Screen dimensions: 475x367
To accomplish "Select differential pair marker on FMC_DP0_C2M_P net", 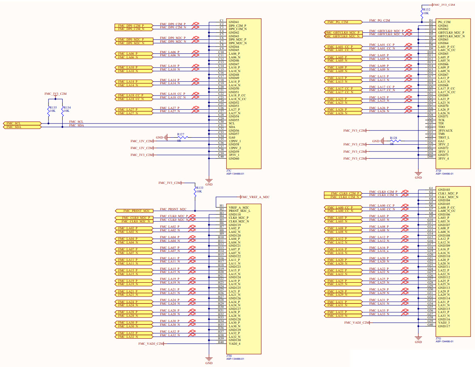I will click(x=196, y=24).
